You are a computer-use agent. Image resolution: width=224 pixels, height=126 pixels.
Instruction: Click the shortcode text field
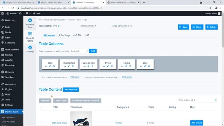click(122, 26)
